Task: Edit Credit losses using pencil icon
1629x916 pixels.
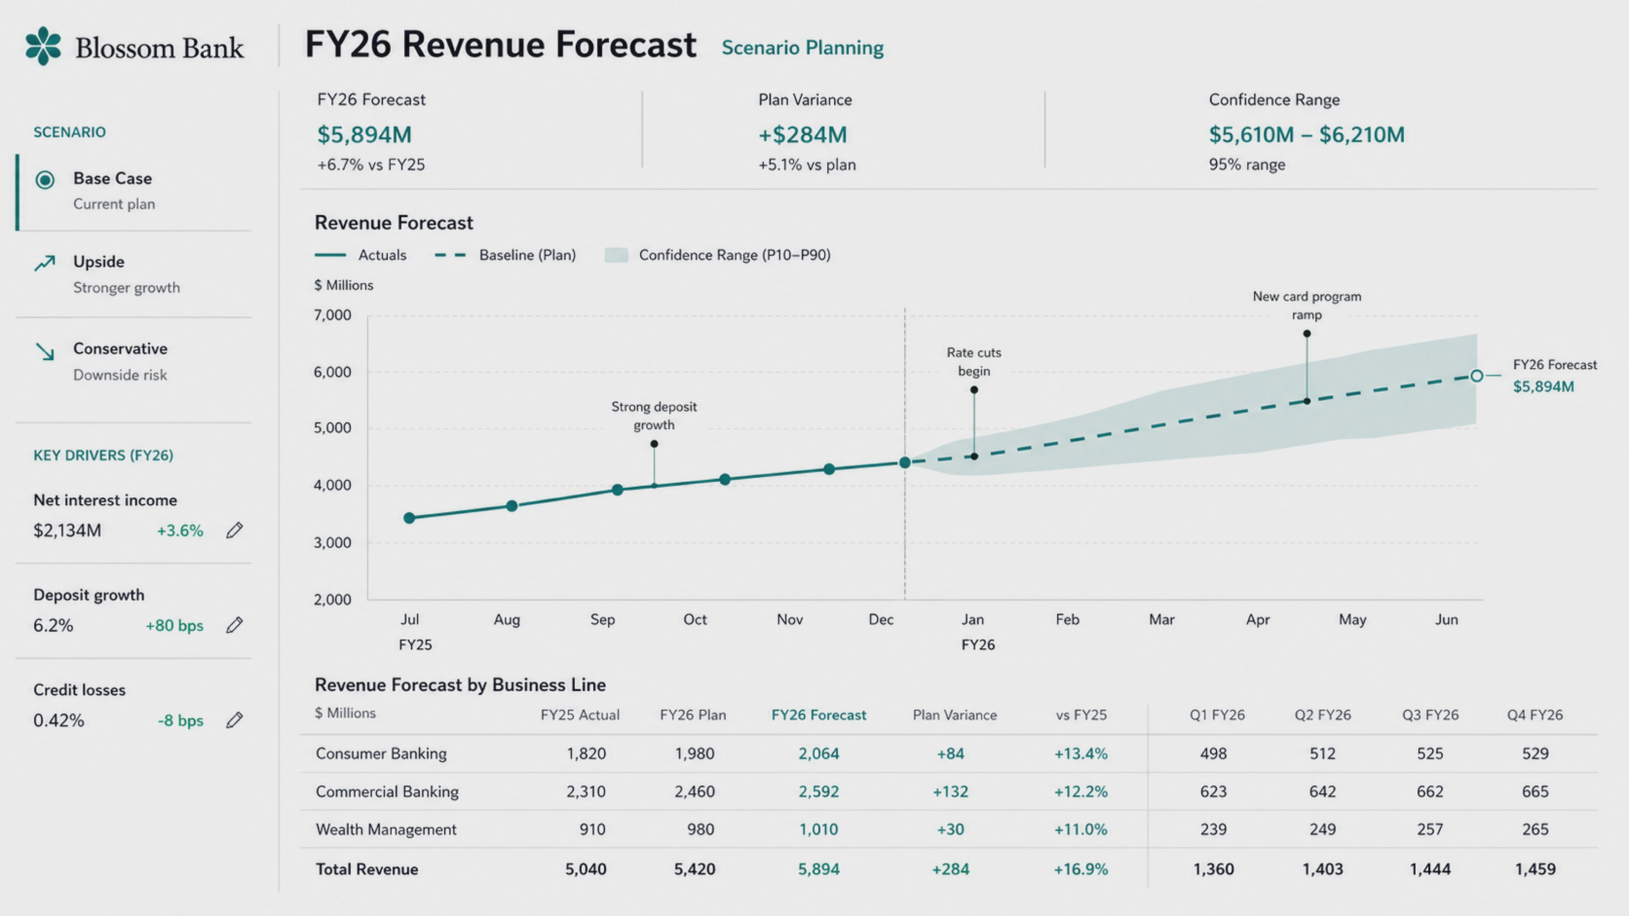Action: point(235,720)
